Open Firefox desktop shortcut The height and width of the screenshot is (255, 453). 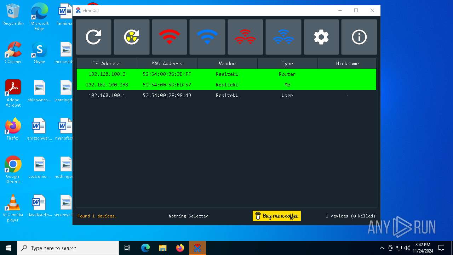click(13, 129)
